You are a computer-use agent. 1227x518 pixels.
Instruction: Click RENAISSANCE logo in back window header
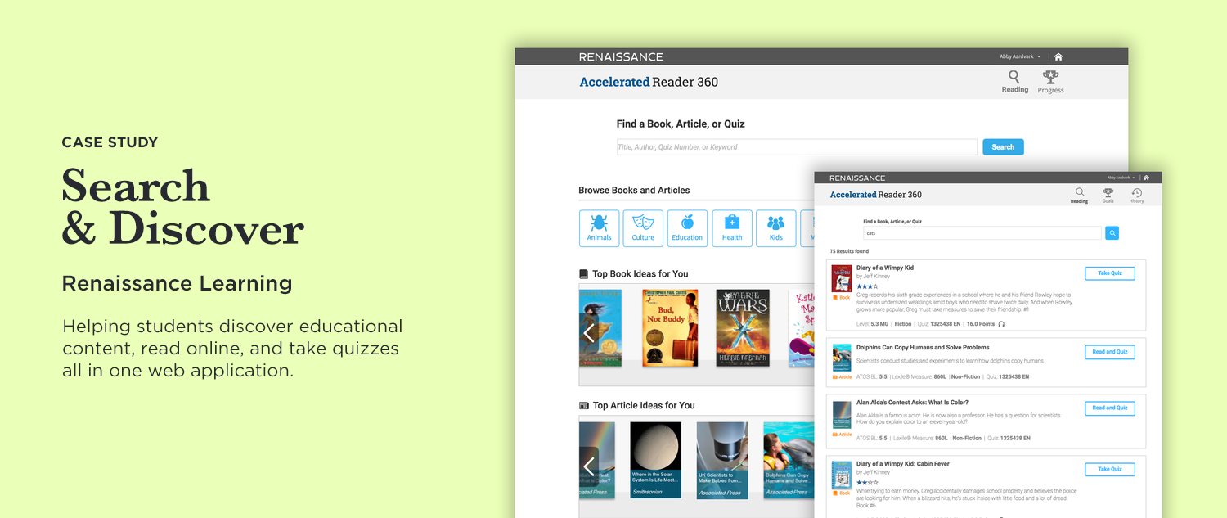point(621,57)
